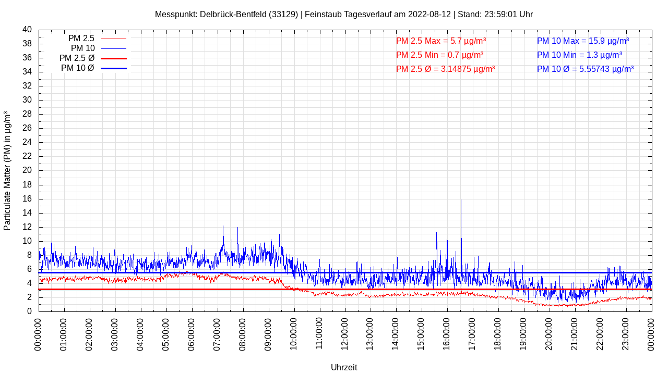Click the PM 2.5 Min value text
Viewport: 668px width, 375px height.
click(439, 55)
